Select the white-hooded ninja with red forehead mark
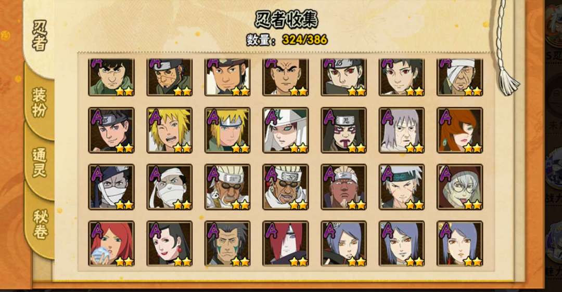The width and height of the screenshot is (562, 292). click(286, 130)
